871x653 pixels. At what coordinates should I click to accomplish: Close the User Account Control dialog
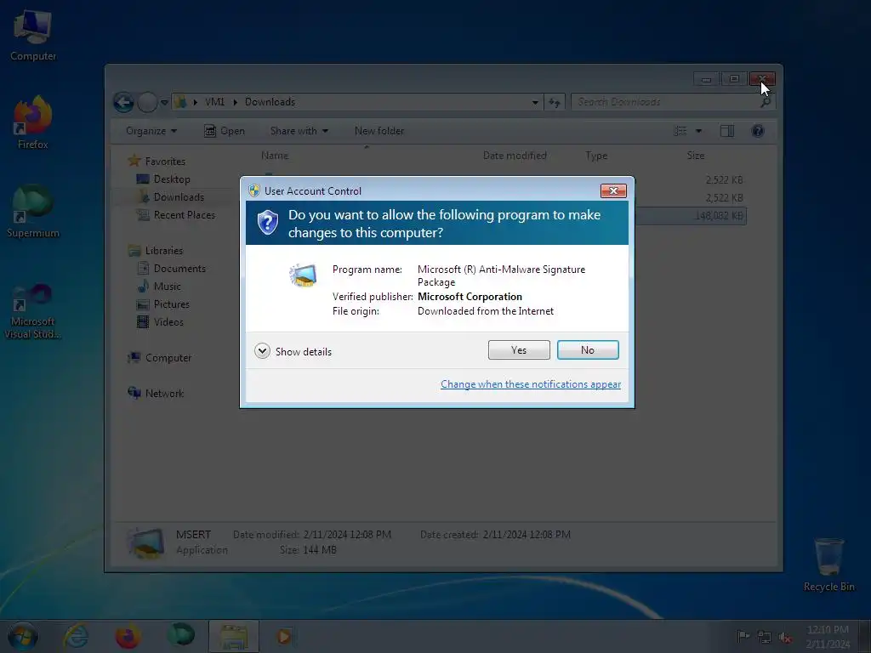click(613, 191)
